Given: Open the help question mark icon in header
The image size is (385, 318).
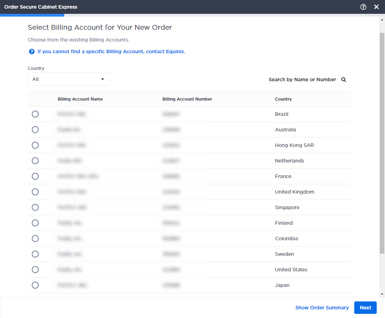Looking at the screenshot, I should (x=363, y=7).
